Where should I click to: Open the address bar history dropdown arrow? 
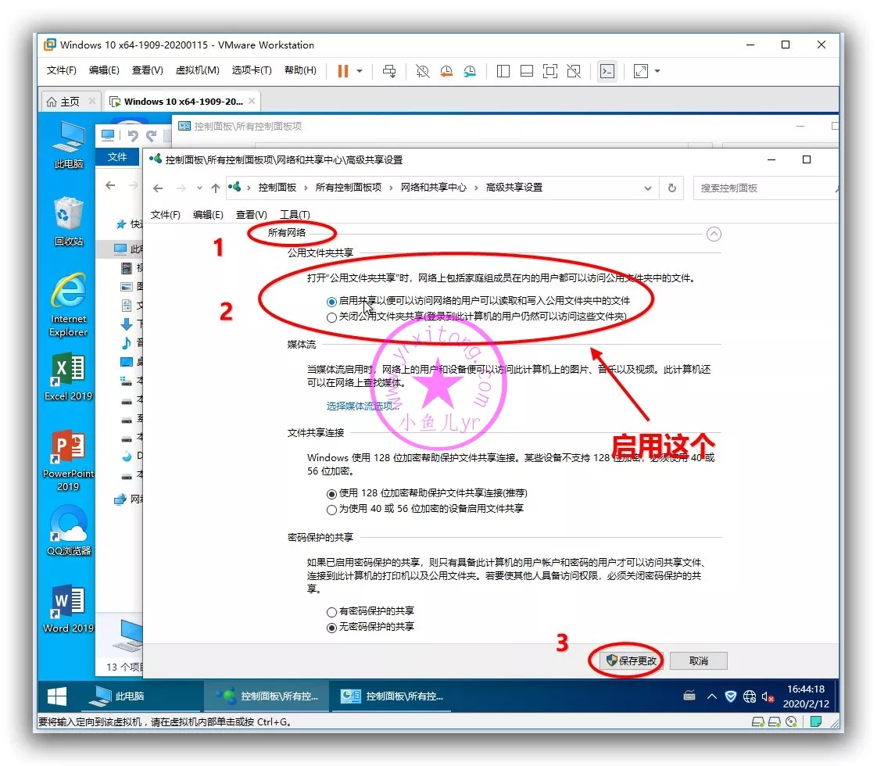(647, 188)
